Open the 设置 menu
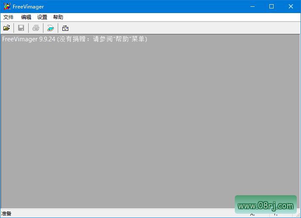This screenshot has width=301, height=218. click(42, 17)
